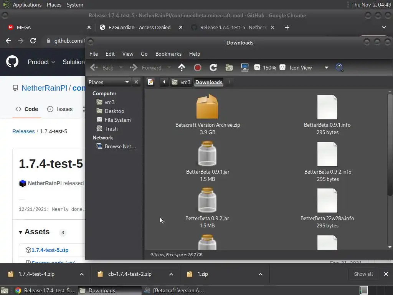Open Back history dropdown arrow
The height and width of the screenshot is (295, 393).
click(121, 68)
